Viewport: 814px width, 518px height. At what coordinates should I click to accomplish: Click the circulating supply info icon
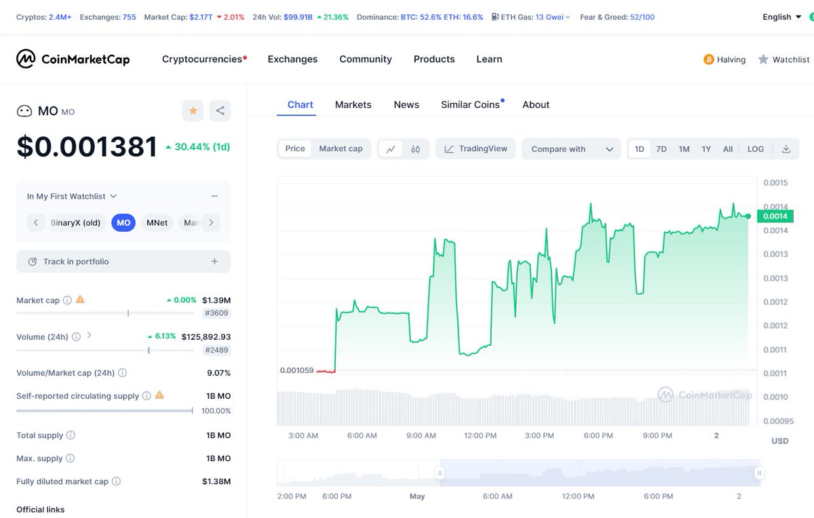click(x=147, y=395)
